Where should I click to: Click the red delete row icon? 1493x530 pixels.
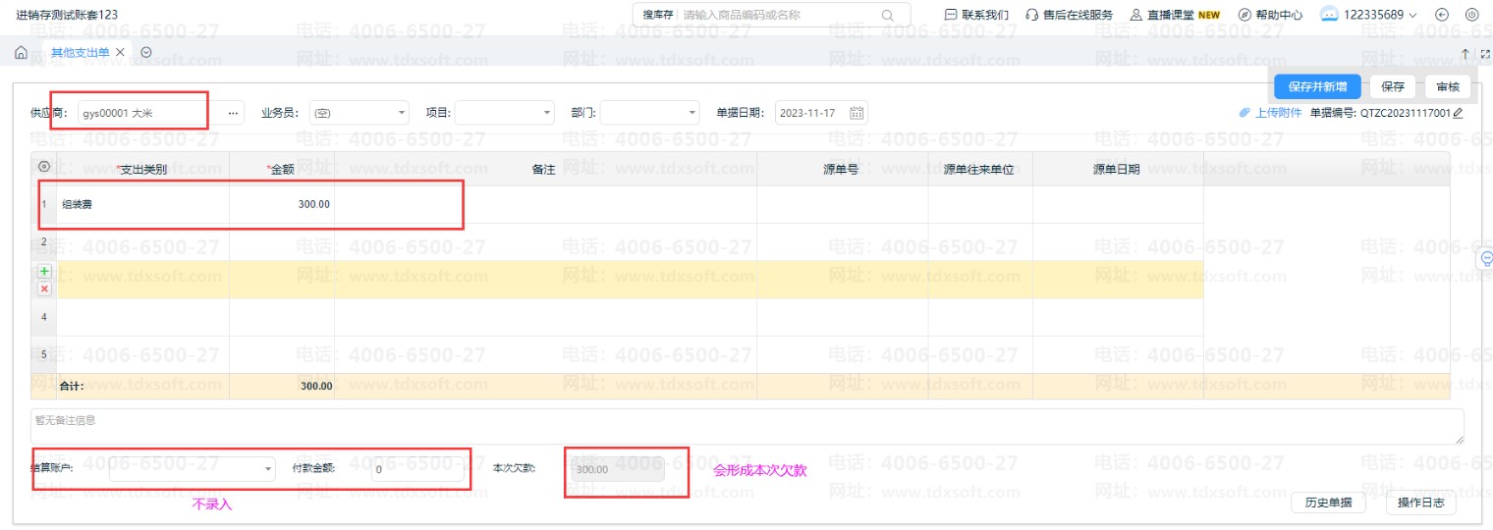coord(44,289)
